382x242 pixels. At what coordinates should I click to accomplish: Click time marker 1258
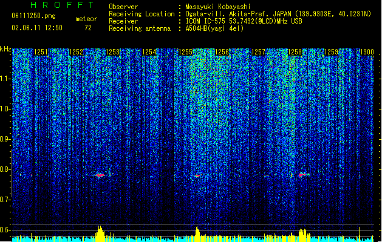[x=295, y=52]
